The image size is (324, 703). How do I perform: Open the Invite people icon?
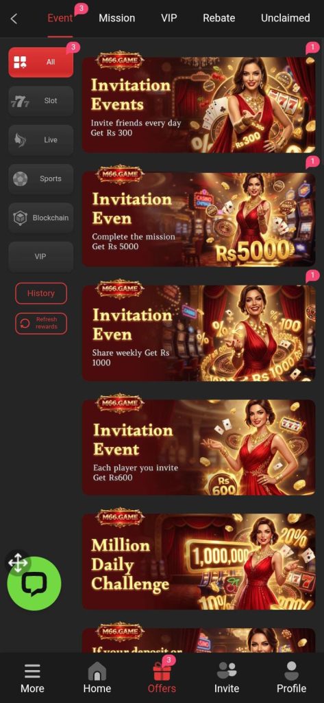pyautogui.click(x=227, y=671)
